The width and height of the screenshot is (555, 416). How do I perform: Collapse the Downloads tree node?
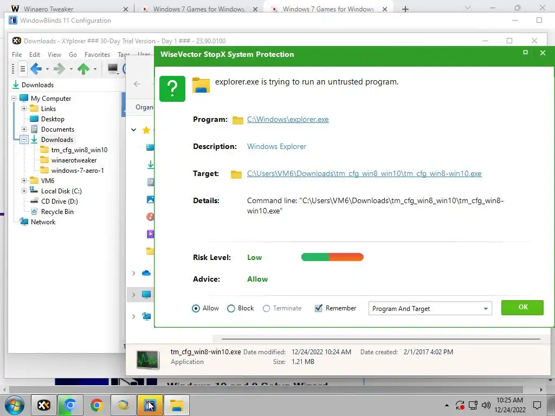pos(24,139)
